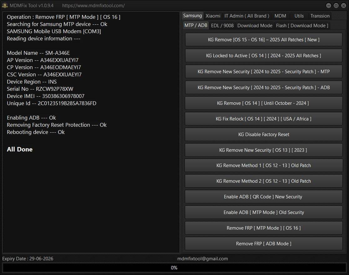Screen dimensions: 349x275
Task: Switch to the MDM tab
Action: click(280, 16)
